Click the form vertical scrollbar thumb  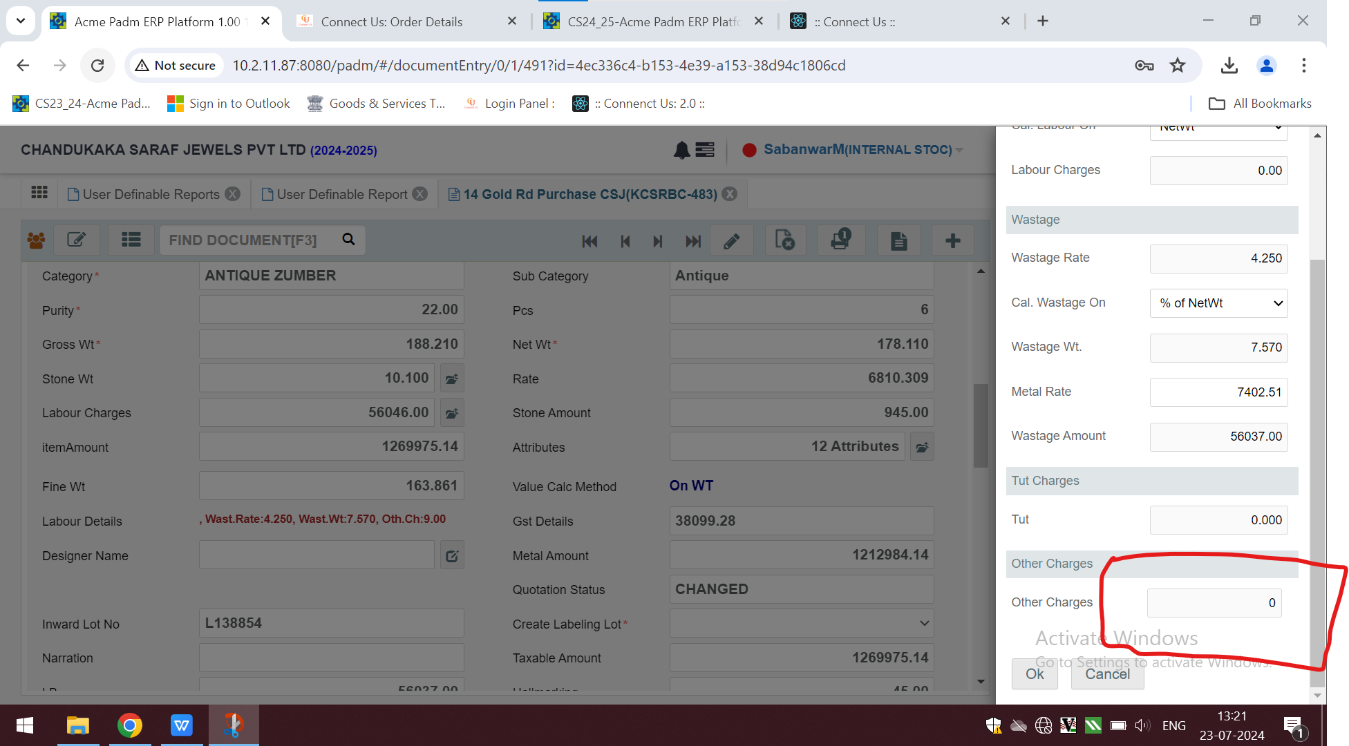point(981,425)
